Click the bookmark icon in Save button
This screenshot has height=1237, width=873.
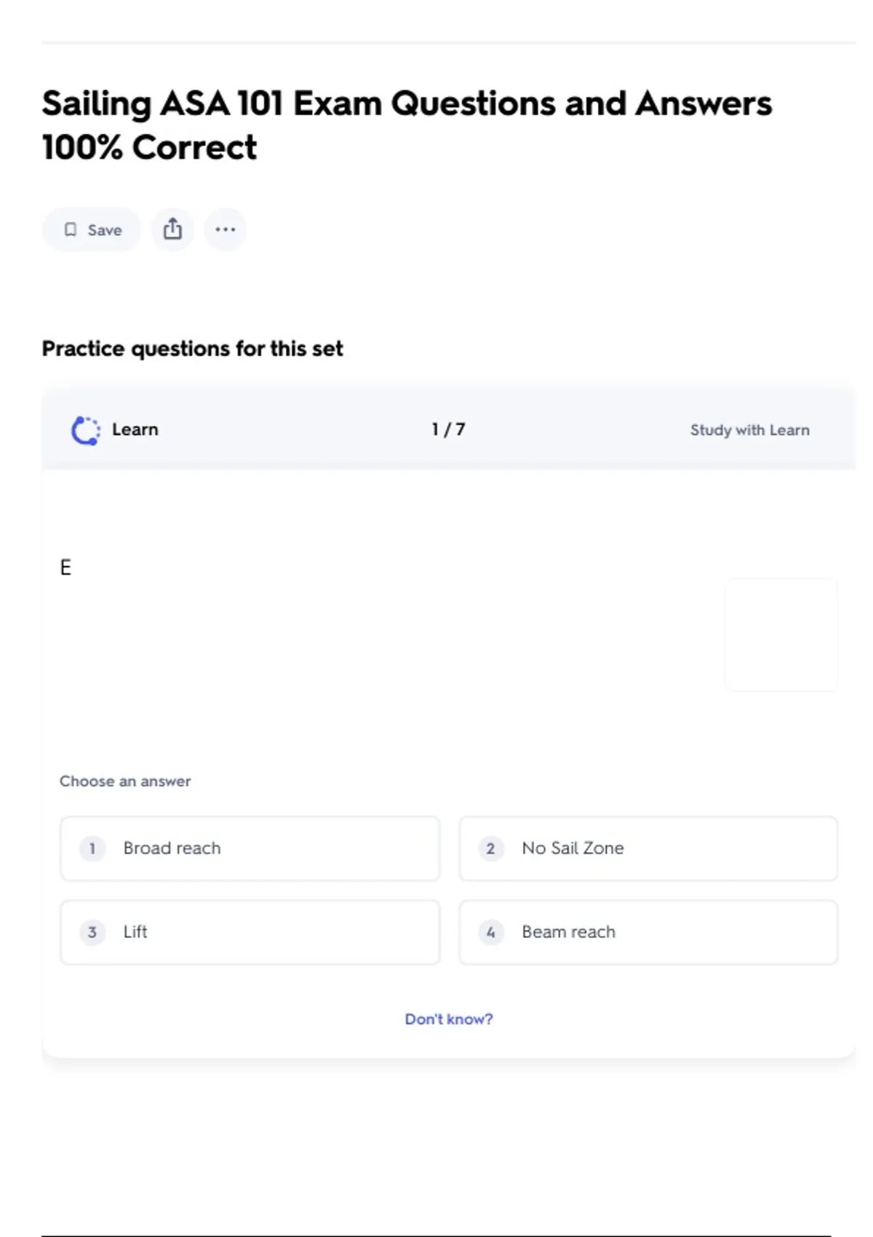(x=71, y=230)
